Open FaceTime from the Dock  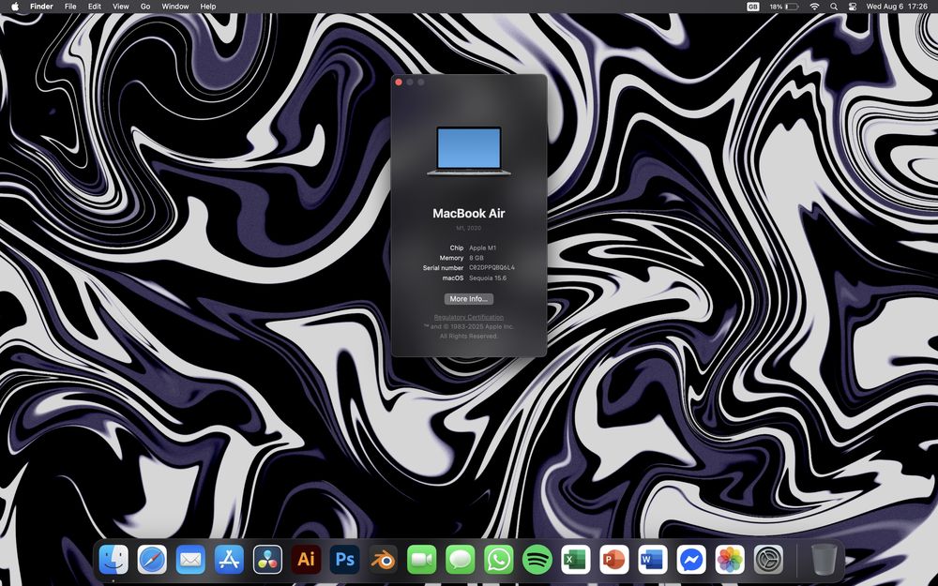click(422, 560)
